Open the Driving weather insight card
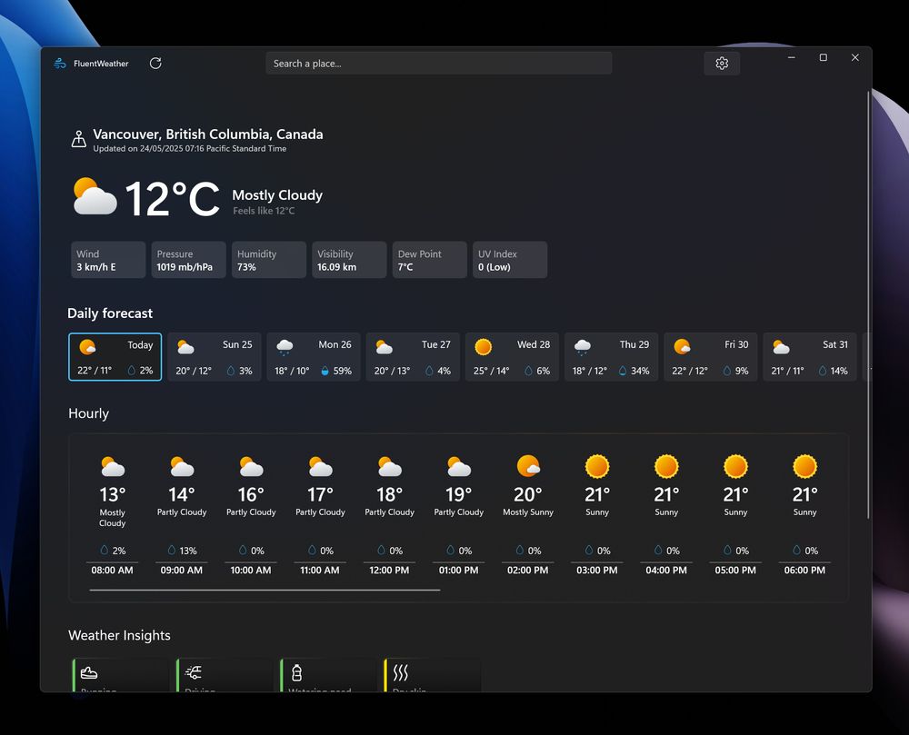Image resolution: width=909 pixels, height=735 pixels. (x=225, y=675)
